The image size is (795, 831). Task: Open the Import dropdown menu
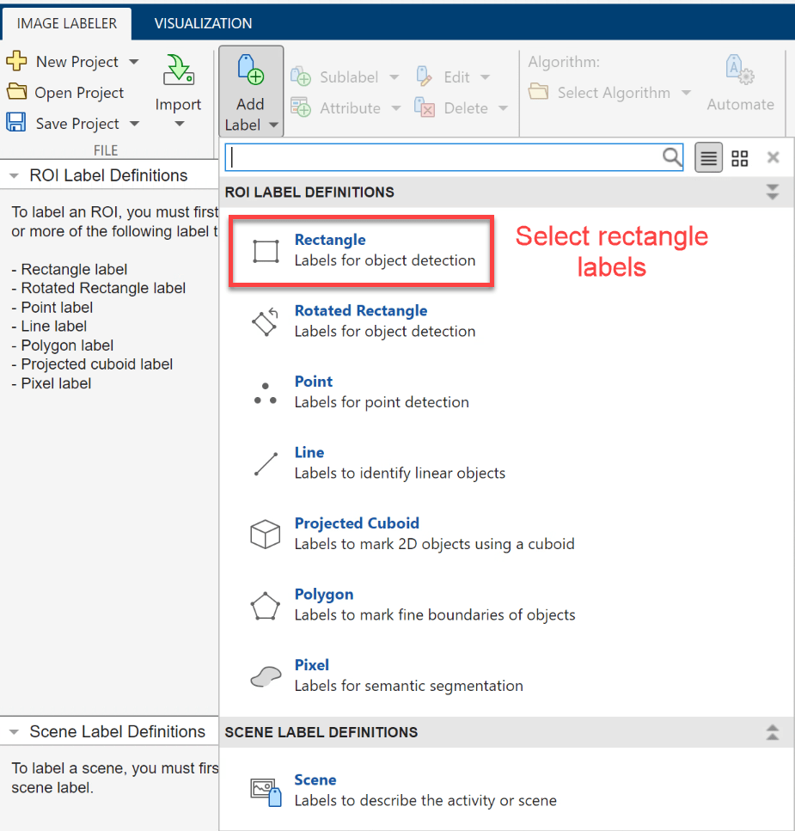pos(178,124)
